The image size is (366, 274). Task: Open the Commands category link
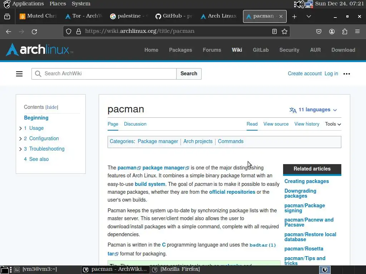[231, 141]
